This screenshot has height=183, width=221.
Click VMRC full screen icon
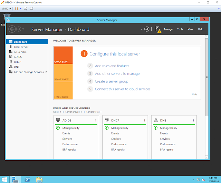[x=31, y=9]
